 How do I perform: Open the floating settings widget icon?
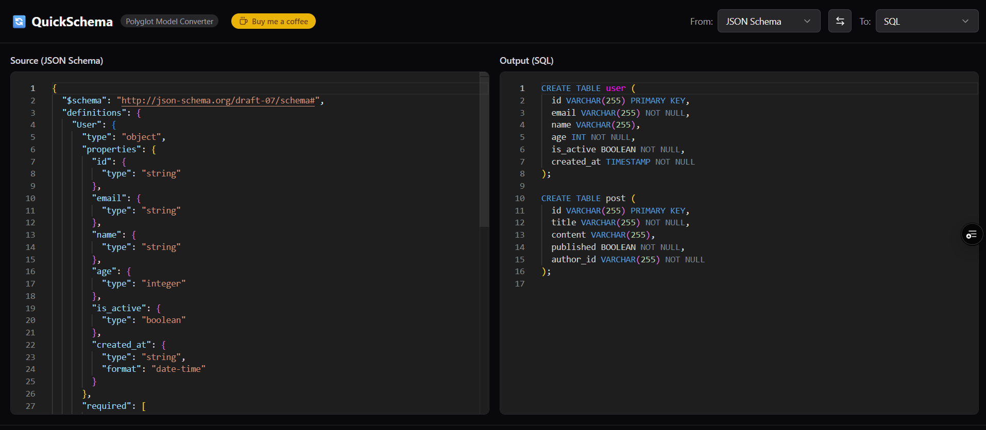tap(972, 235)
